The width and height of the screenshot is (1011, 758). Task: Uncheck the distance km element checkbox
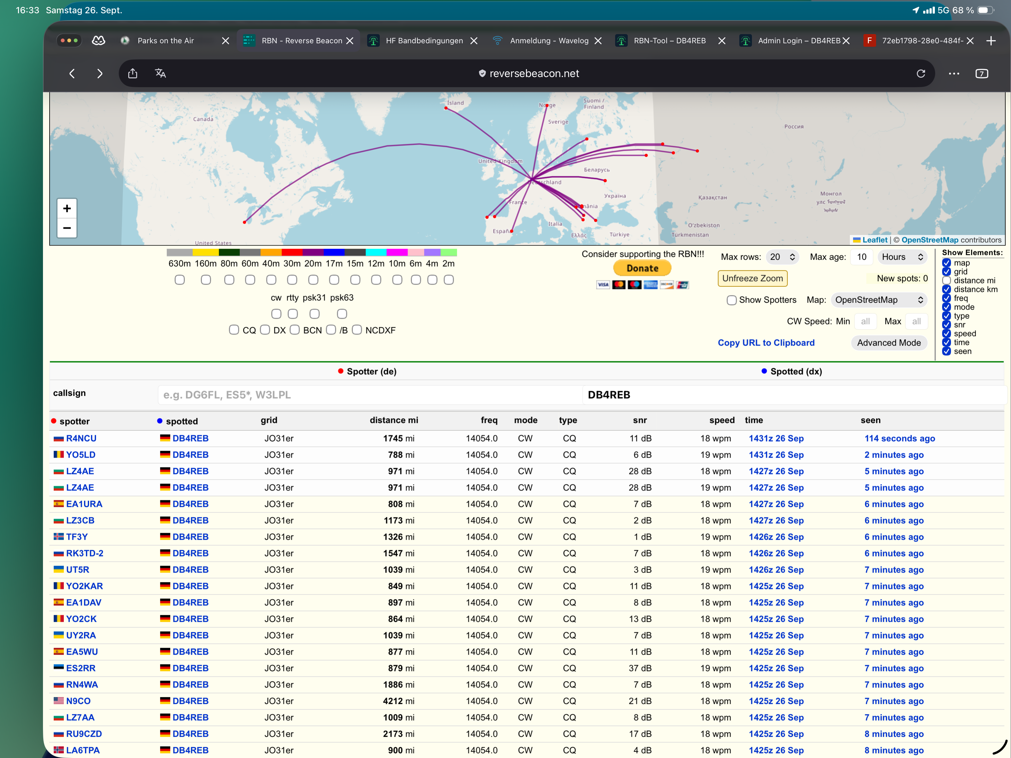point(947,289)
